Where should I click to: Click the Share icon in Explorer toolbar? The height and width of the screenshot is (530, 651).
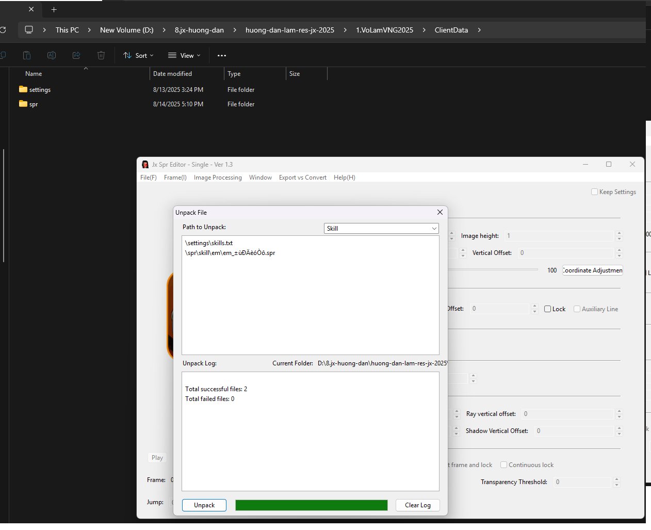pyautogui.click(x=76, y=55)
